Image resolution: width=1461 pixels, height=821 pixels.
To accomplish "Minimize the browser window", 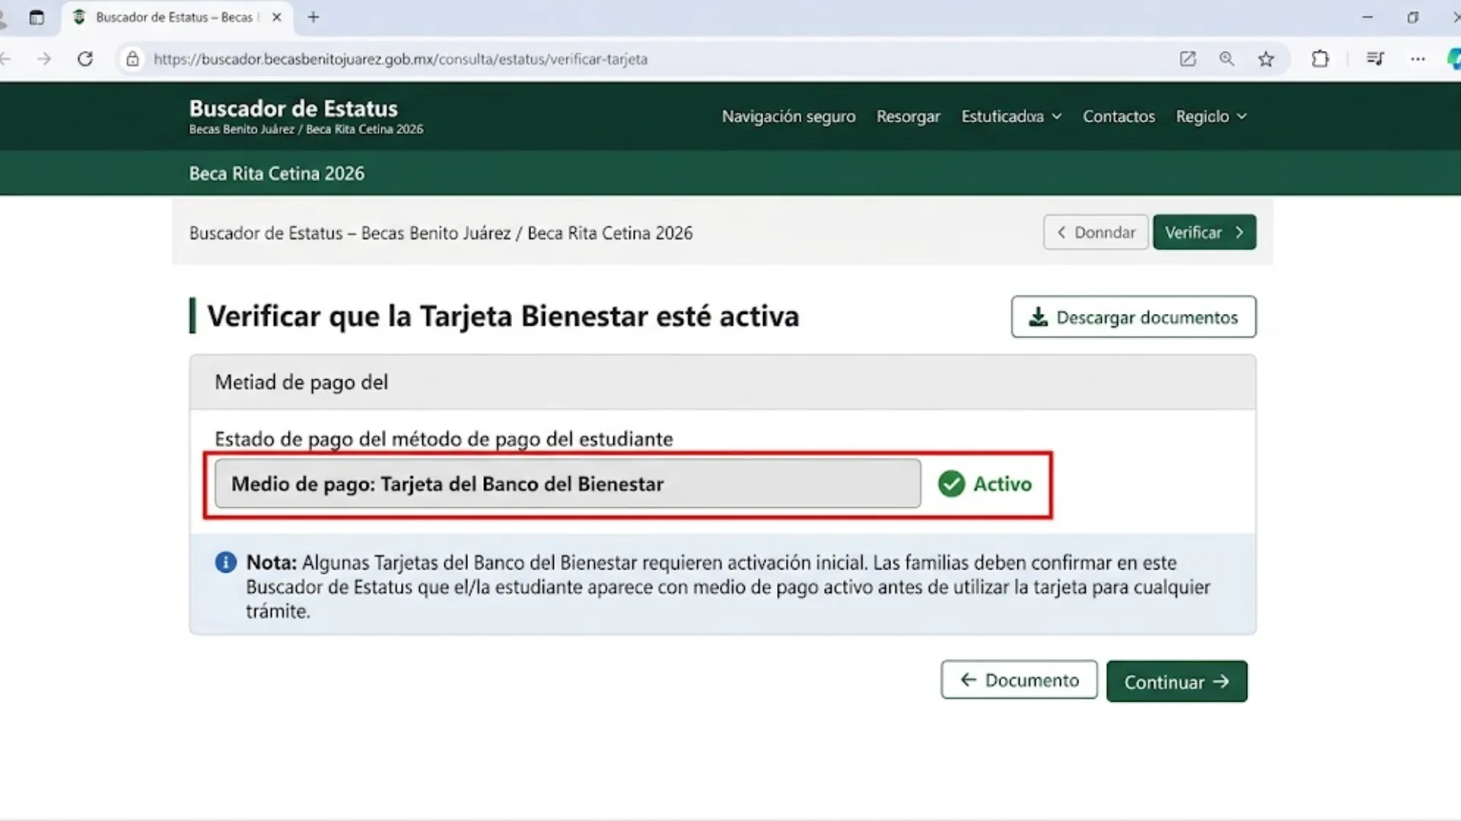I will pyautogui.click(x=1367, y=17).
